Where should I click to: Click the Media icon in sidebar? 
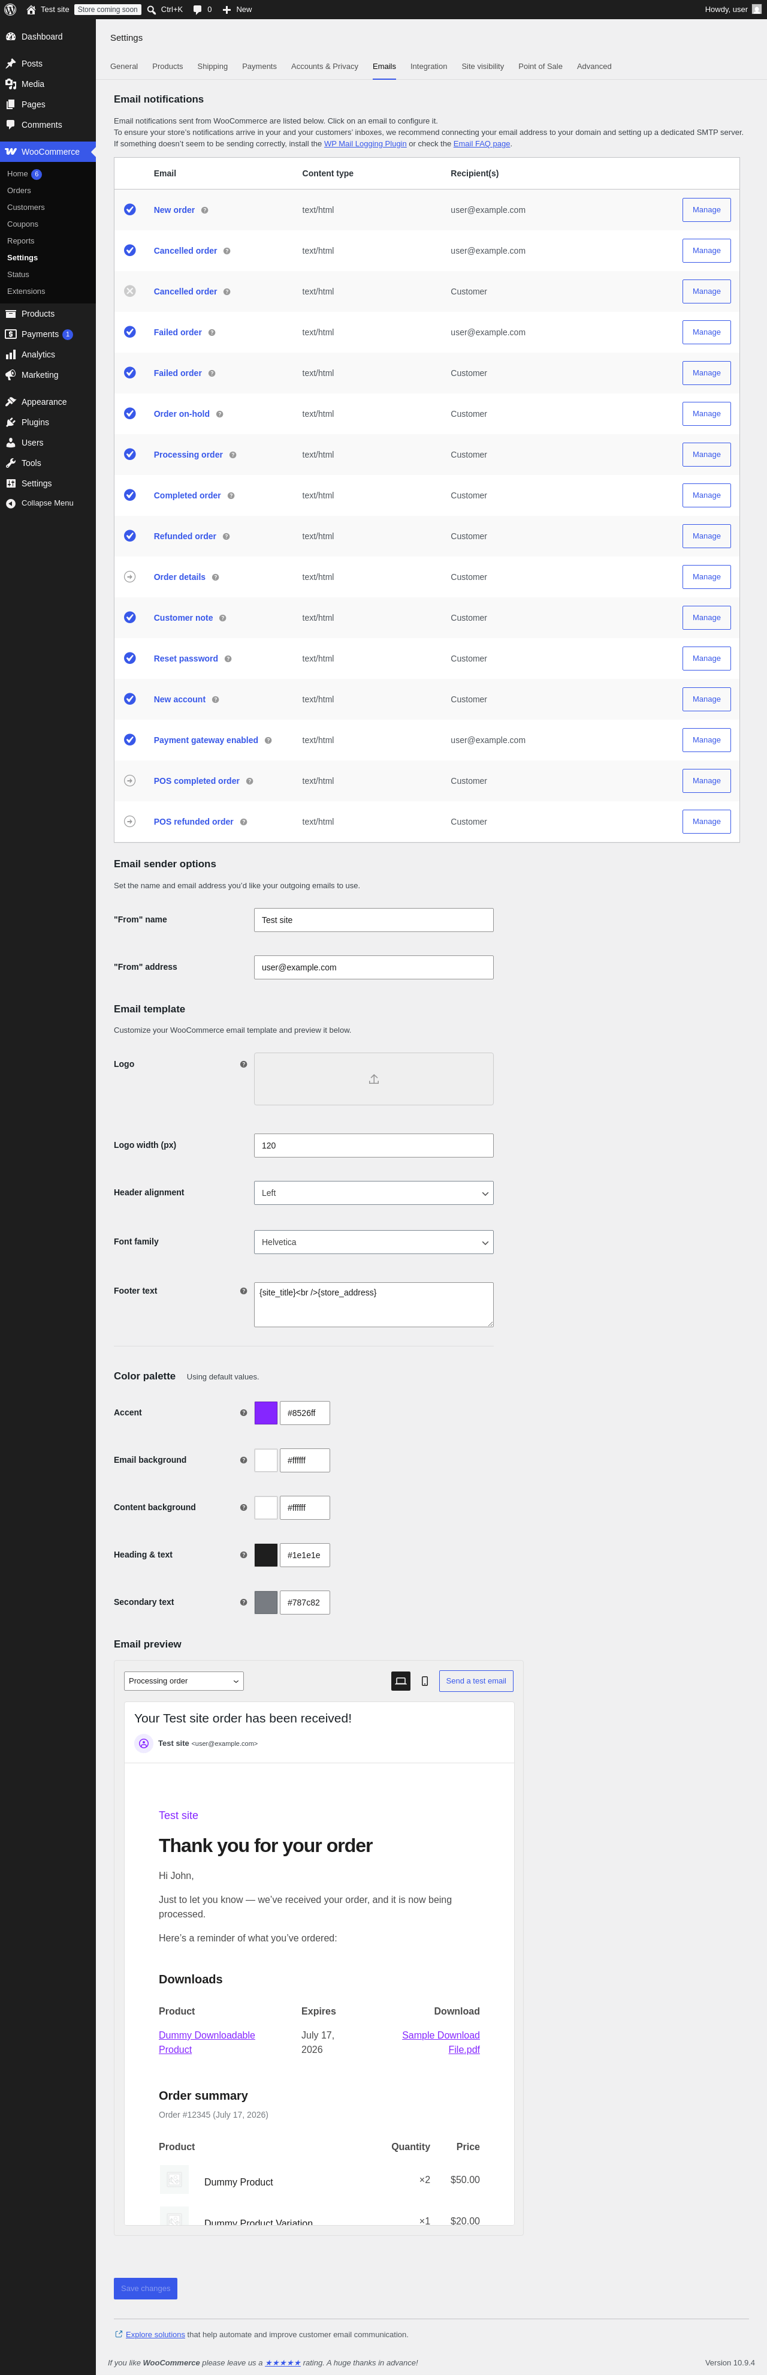pyautogui.click(x=11, y=84)
